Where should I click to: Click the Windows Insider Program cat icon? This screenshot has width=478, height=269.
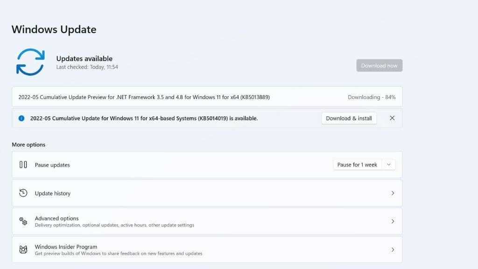pyautogui.click(x=23, y=249)
